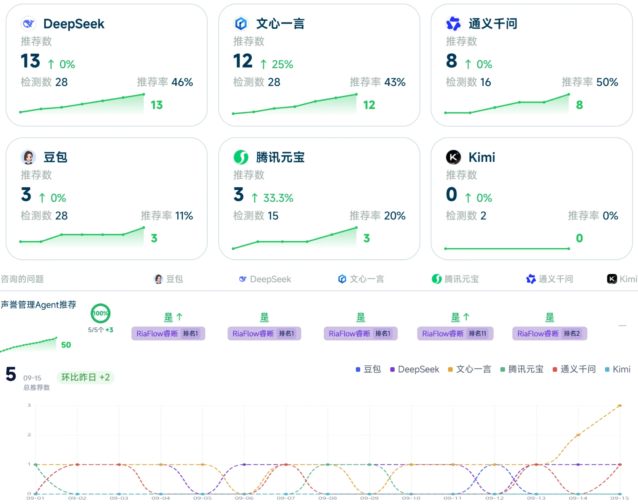Open the RiaFlow睿晰 tag in the 文心一言 column
Viewport: 638px width, 504px height.
[361, 334]
